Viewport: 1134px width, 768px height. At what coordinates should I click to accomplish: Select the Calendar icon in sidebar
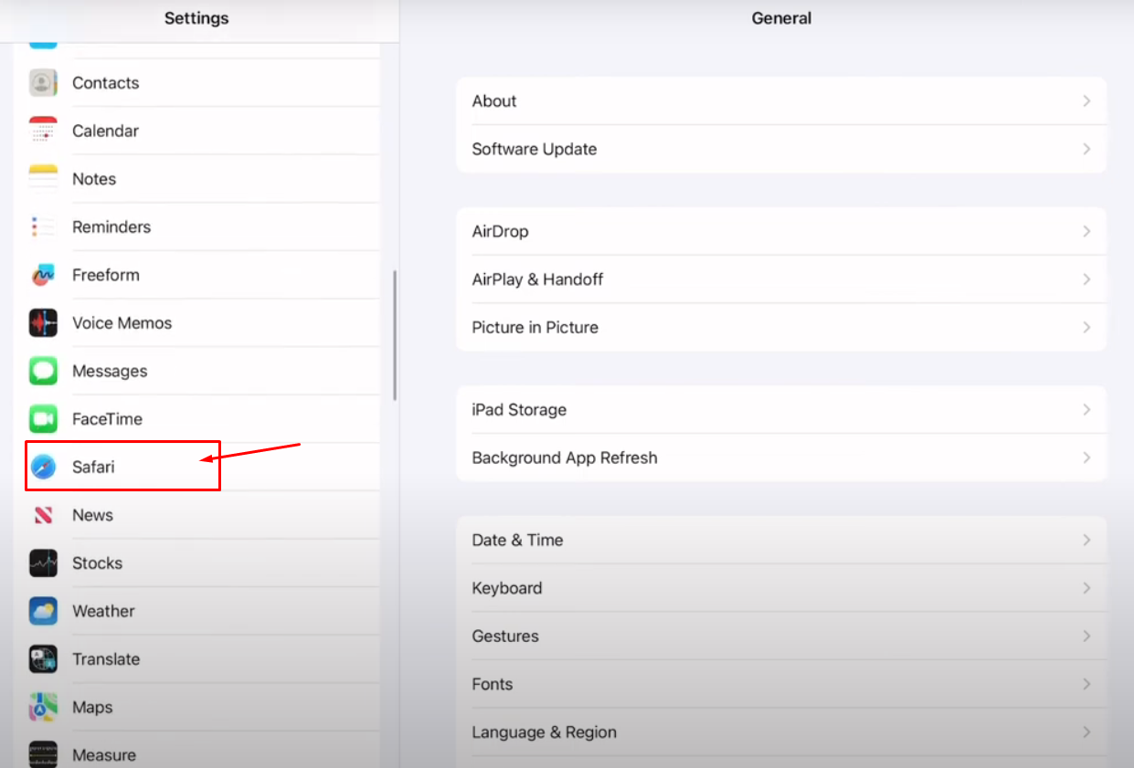pyautogui.click(x=43, y=131)
